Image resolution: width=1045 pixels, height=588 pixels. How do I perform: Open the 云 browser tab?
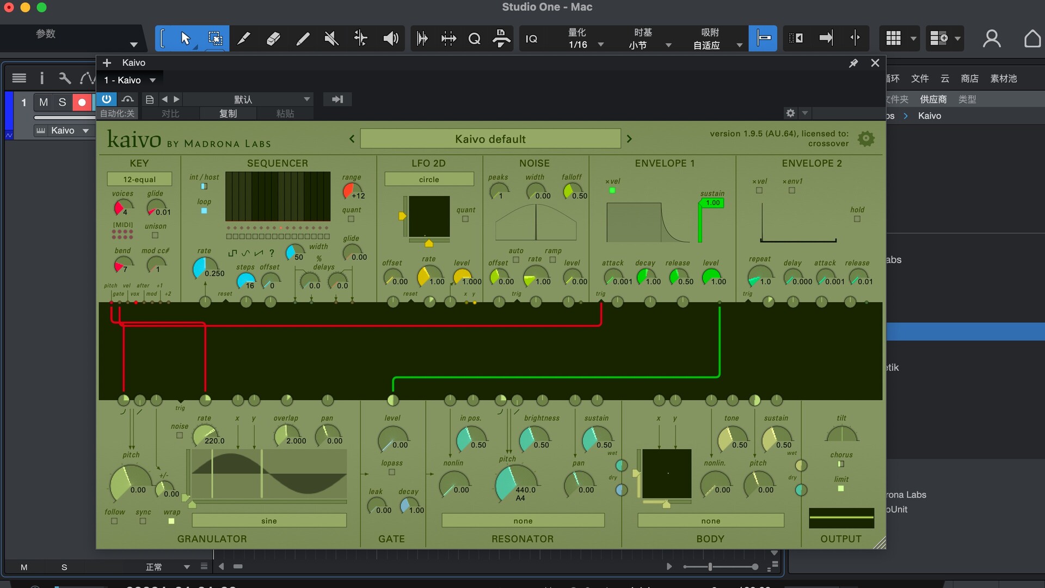pos(945,78)
